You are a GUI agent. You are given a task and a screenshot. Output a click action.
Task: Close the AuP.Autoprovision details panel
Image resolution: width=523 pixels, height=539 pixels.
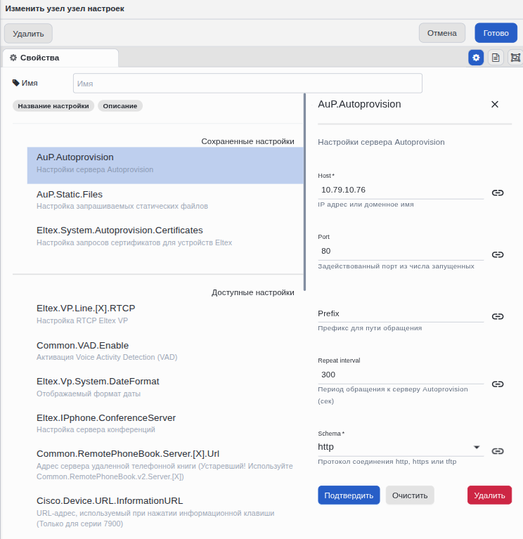click(x=494, y=104)
